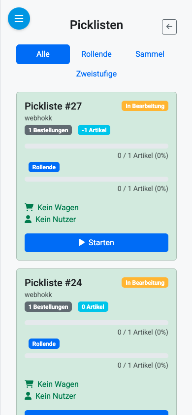Click the back arrow icon button
The width and height of the screenshot is (192, 415).
(x=169, y=27)
